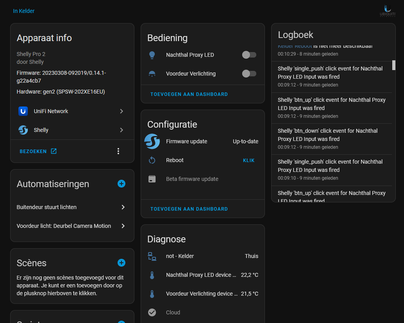The width and height of the screenshot is (404, 323).
Task: Click KLIK to reboot the device
Action: (x=249, y=160)
